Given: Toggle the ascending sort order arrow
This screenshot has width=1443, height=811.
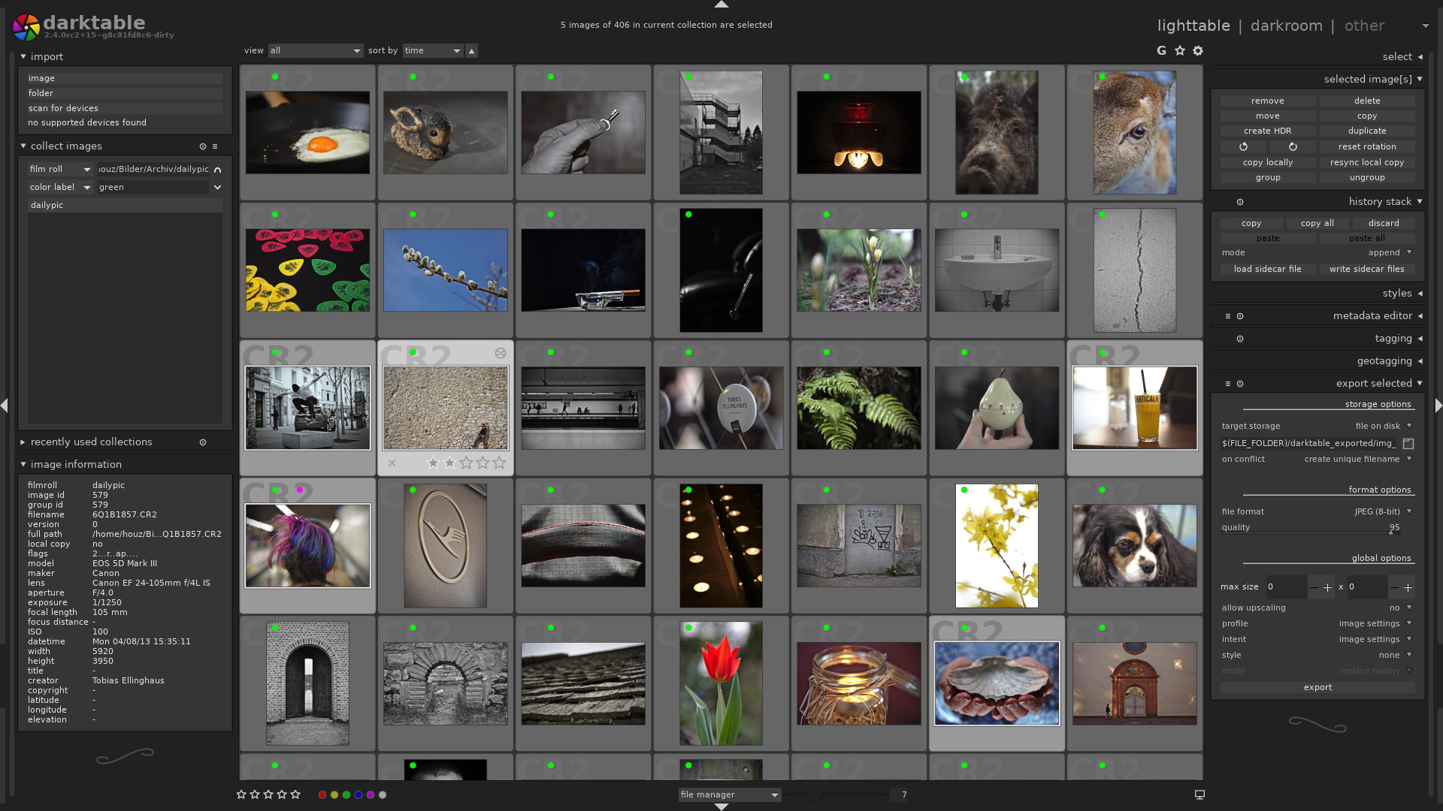Looking at the screenshot, I should (473, 50).
